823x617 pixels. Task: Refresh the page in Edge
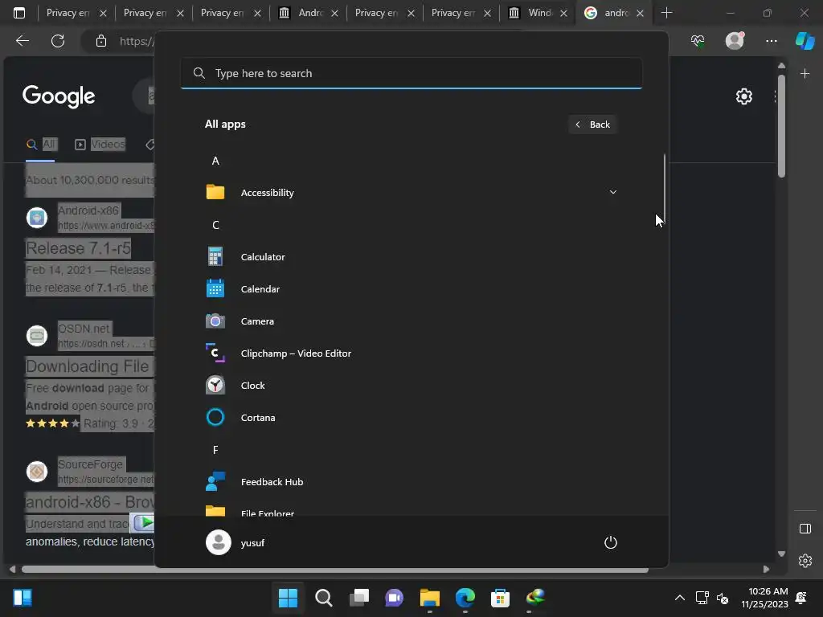(58, 41)
